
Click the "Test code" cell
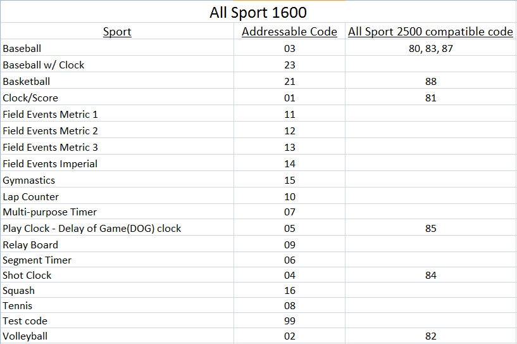tap(25, 321)
